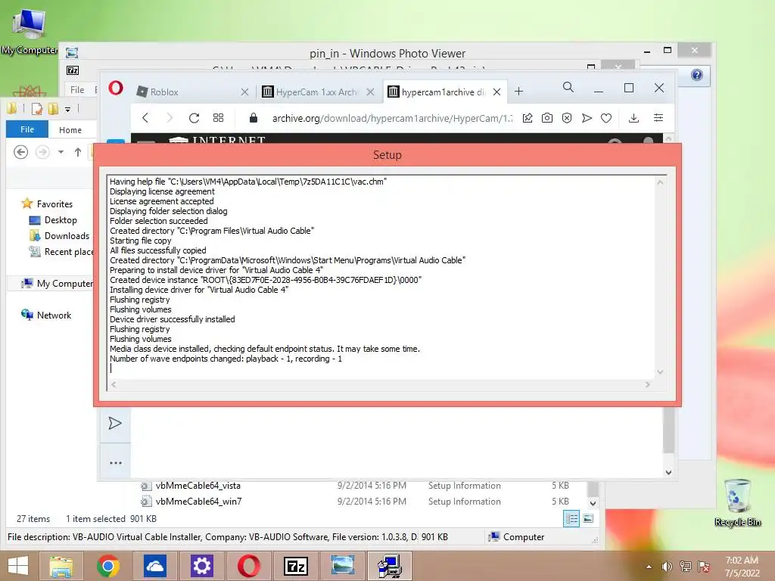
Task: Click the File tab in Explorer ribbon
Action: point(27,129)
